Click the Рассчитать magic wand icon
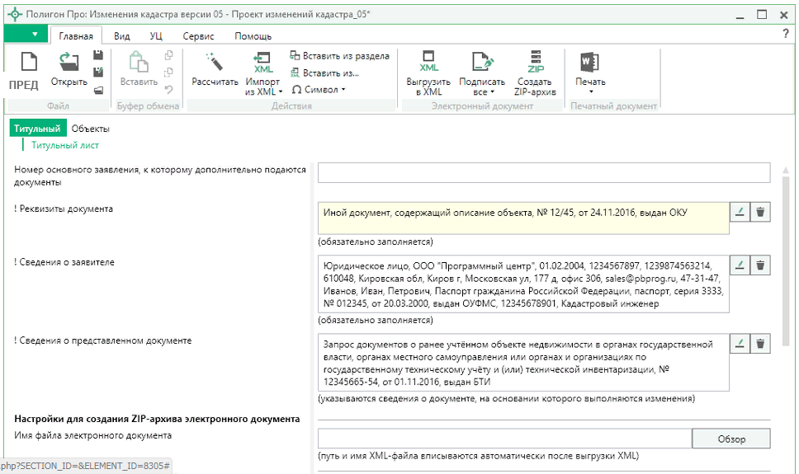Image resolution: width=799 pixels, height=474 pixels. point(215,62)
